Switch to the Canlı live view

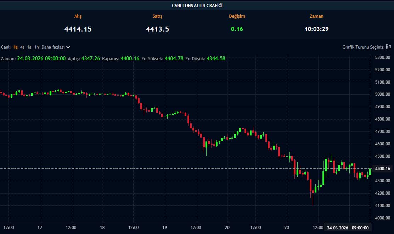click(x=6, y=47)
